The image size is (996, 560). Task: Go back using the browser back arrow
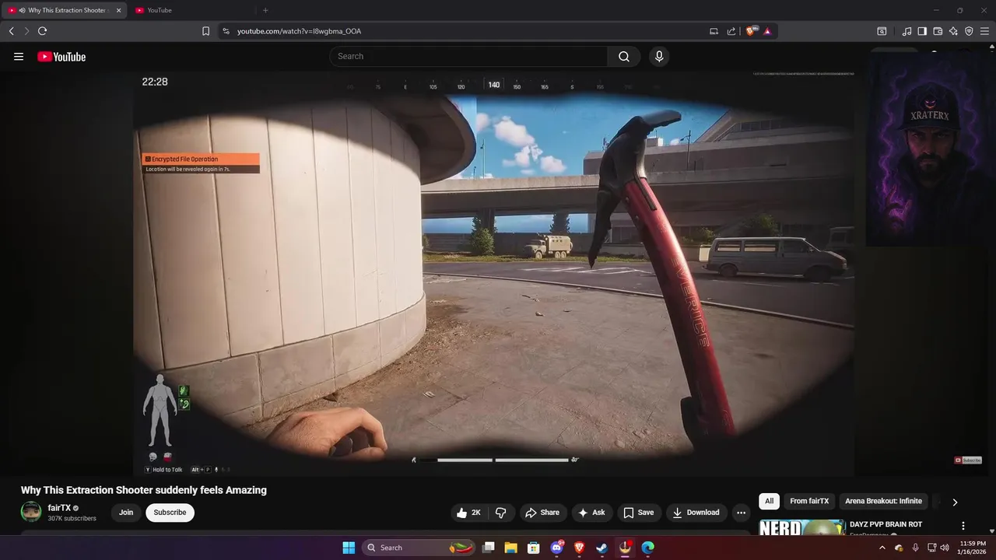[11, 31]
